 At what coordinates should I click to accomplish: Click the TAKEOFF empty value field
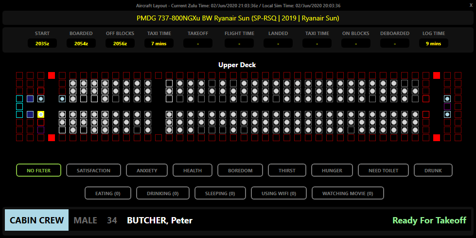point(198,43)
